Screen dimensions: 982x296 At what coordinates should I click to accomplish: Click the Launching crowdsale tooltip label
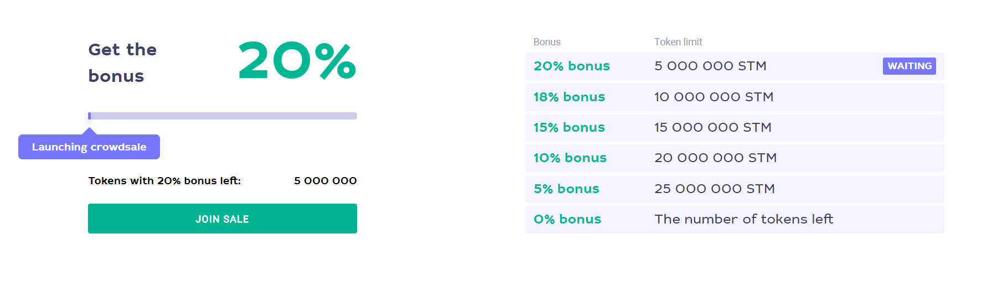[89, 147]
